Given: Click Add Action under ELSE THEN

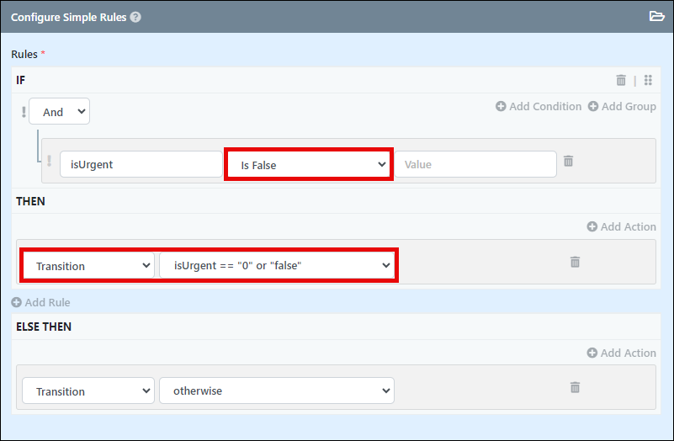Looking at the screenshot, I should coord(621,353).
